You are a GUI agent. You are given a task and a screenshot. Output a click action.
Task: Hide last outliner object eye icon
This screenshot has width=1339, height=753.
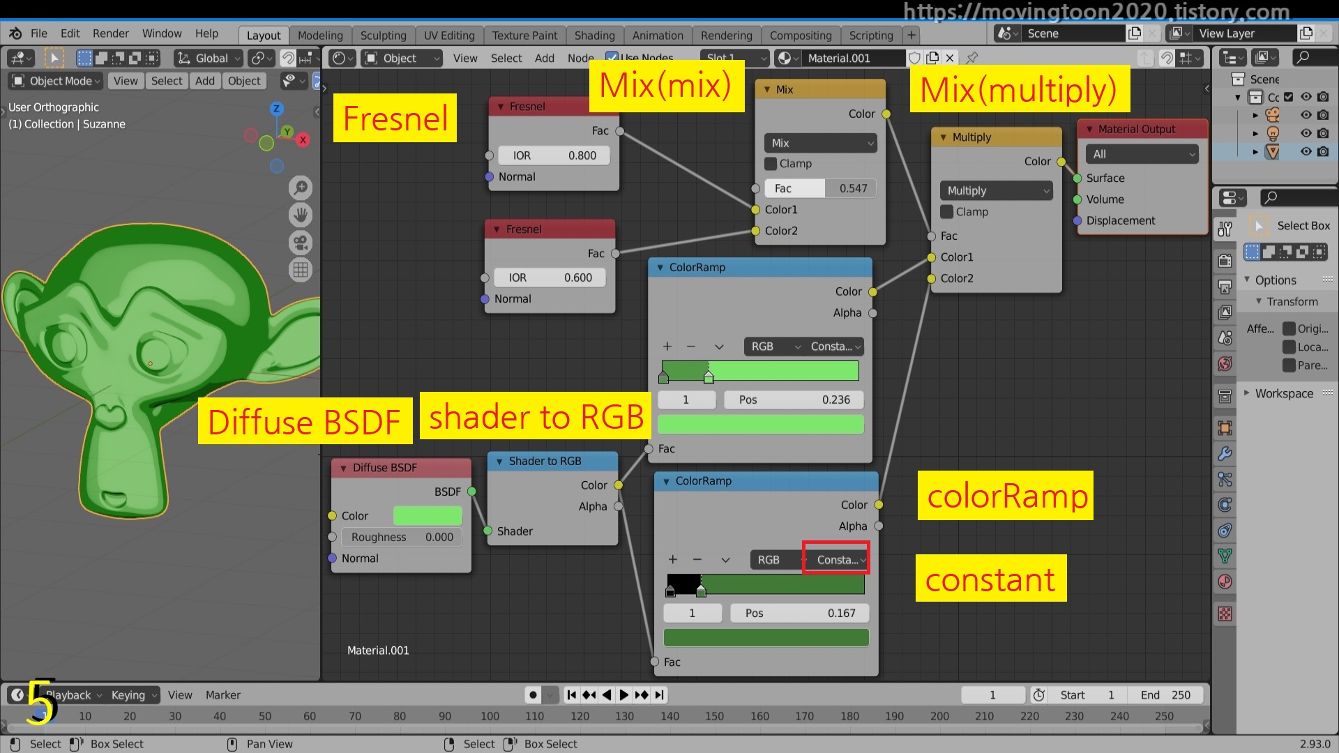coord(1306,151)
